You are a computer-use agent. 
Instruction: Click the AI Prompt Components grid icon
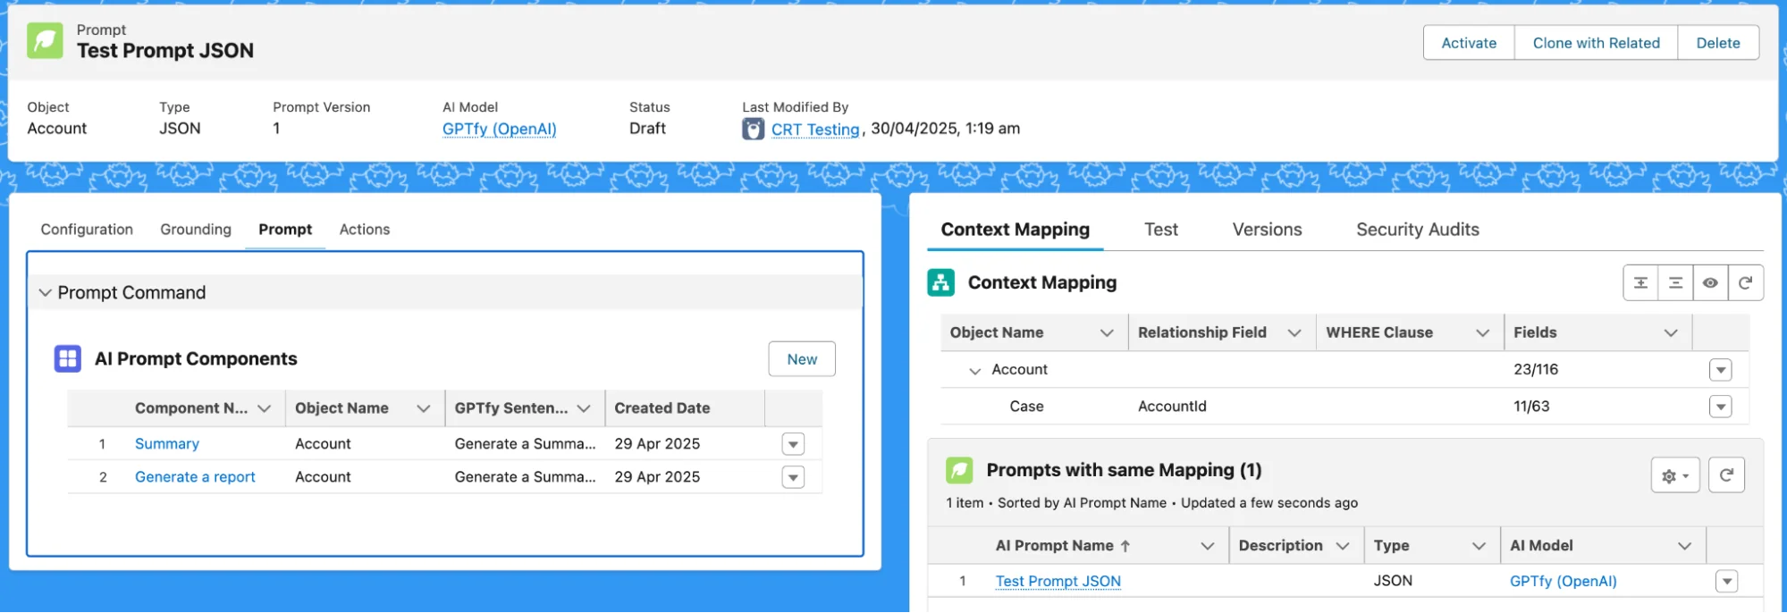(68, 359)
